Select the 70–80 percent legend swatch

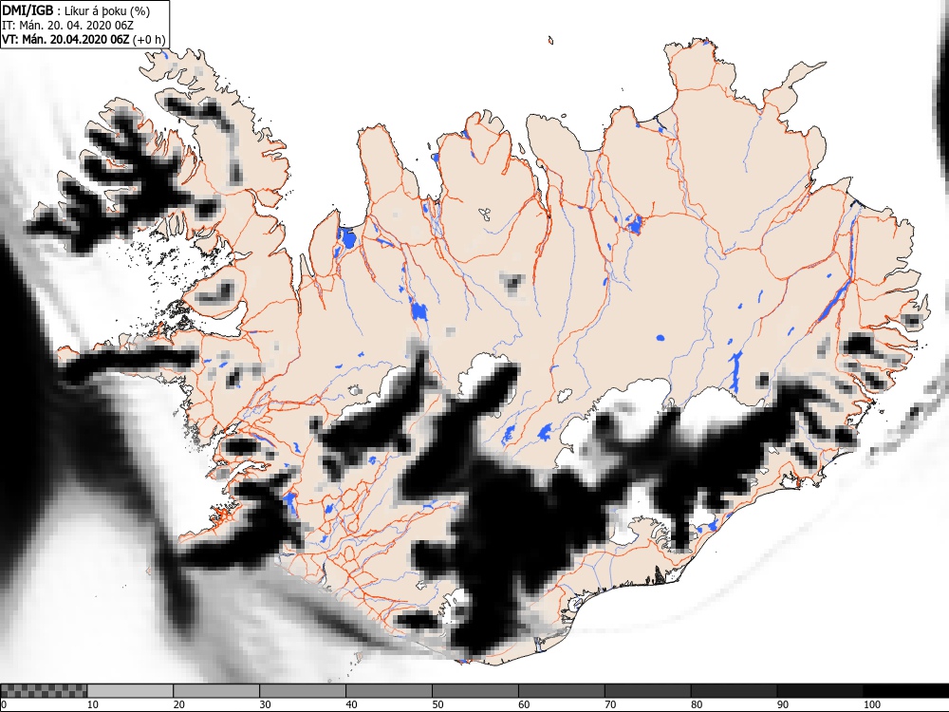(x=647, y=691)
